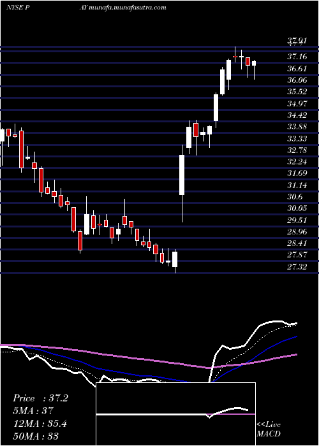
Task: Click the lowest white candlestick near 27.32
Action: tap(175, 259)
